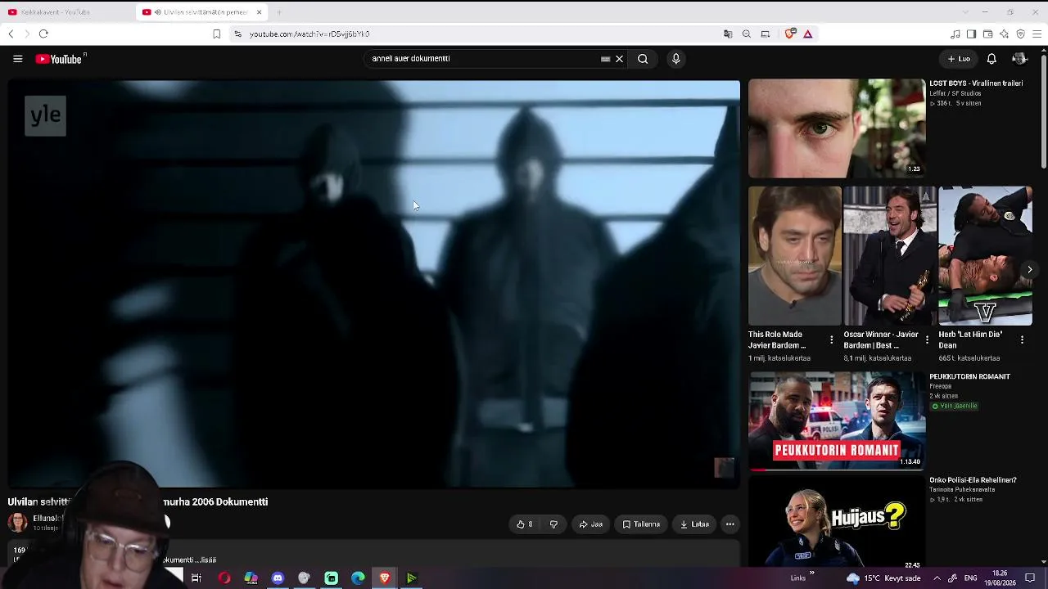
Task: Open the tab search dropdown arrow
Action: pyautogui.click(x=965, y=12)
